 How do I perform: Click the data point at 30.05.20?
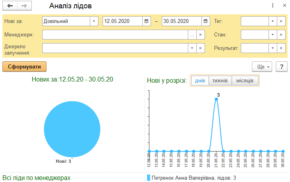pos(283,152)
